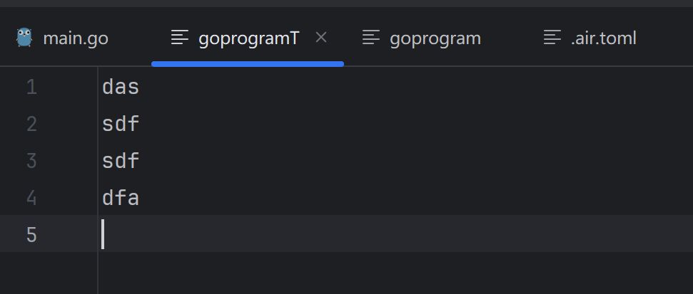Viewport: 693px width, 294px height.
Task: Click the blank editor area below line 5
Action: [x=357, y=274]
